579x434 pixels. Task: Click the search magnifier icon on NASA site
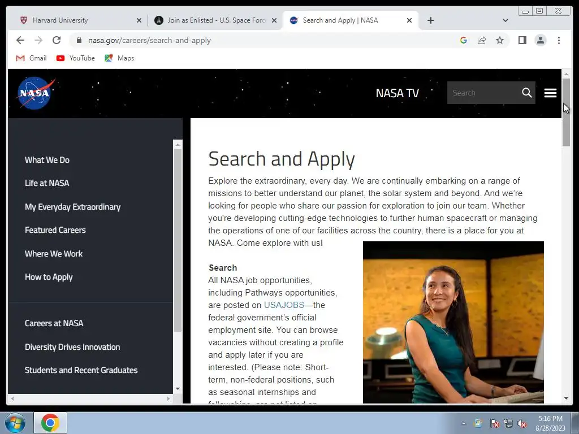[x=527, y=93]
